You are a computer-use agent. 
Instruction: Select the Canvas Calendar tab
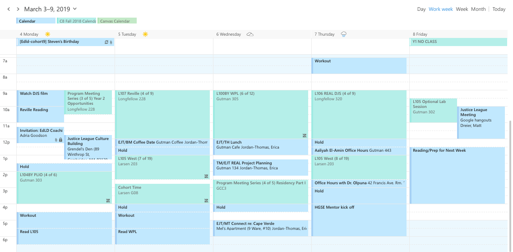pyautogui.click(x=117, y=21)
